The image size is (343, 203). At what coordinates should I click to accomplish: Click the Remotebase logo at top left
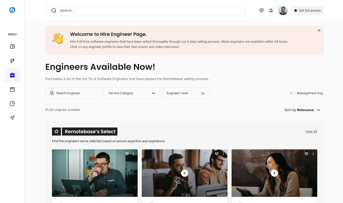click(12, 10)
